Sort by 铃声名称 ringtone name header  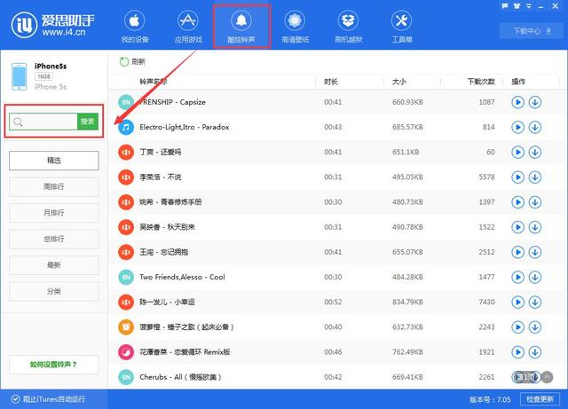click(154, 82)
